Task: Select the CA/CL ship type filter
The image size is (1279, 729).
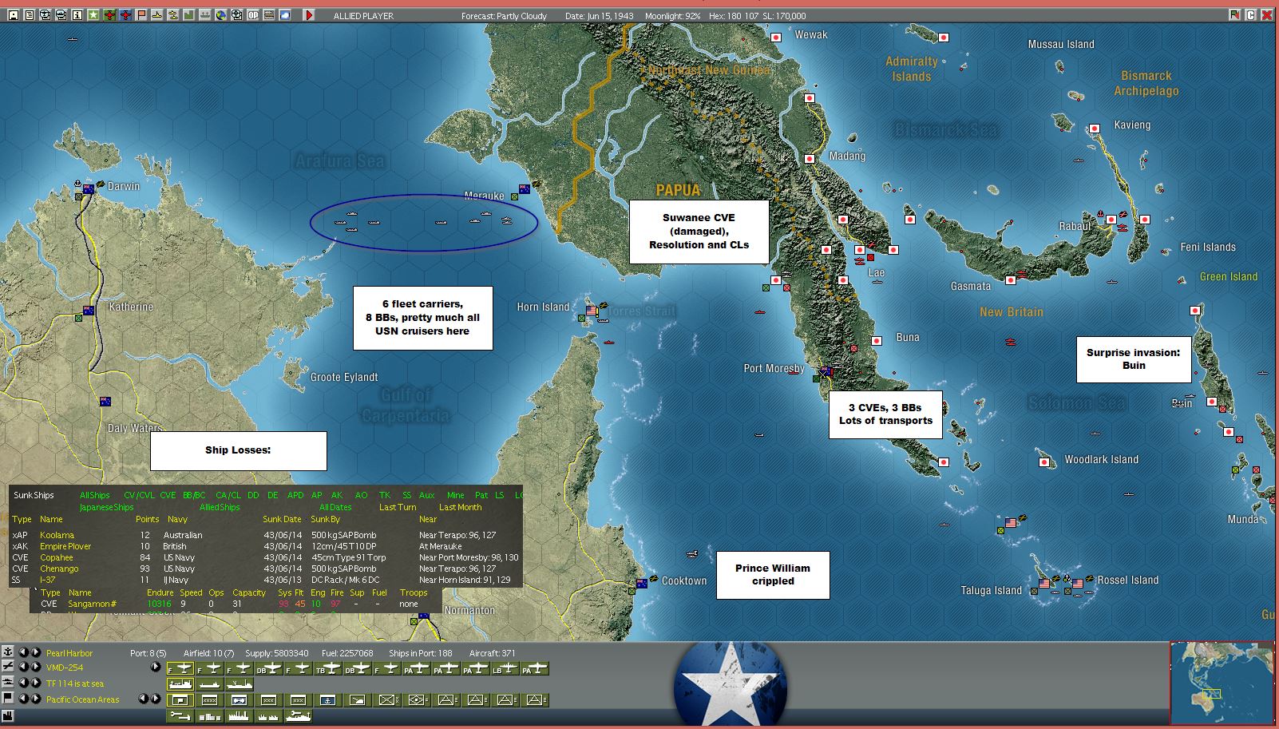Action: 228,495
